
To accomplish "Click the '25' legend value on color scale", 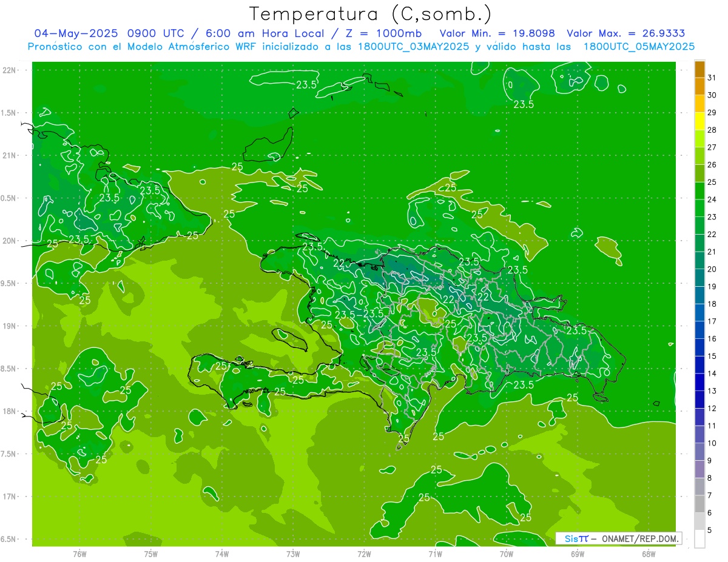I will [x=712, y=182].
